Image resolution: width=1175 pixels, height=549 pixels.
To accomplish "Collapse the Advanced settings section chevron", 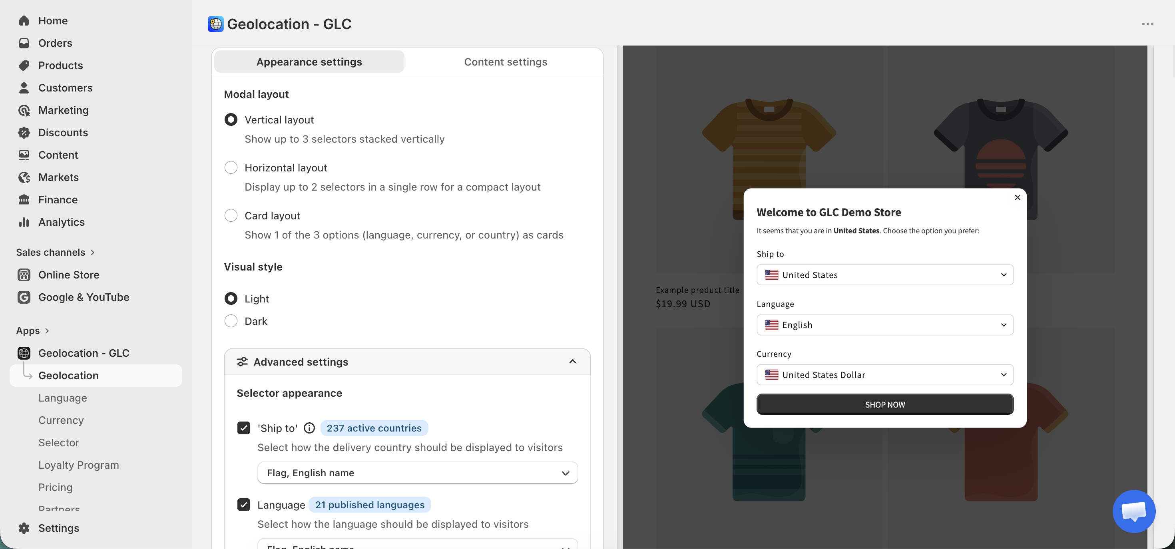I will (x=572, y=362).
